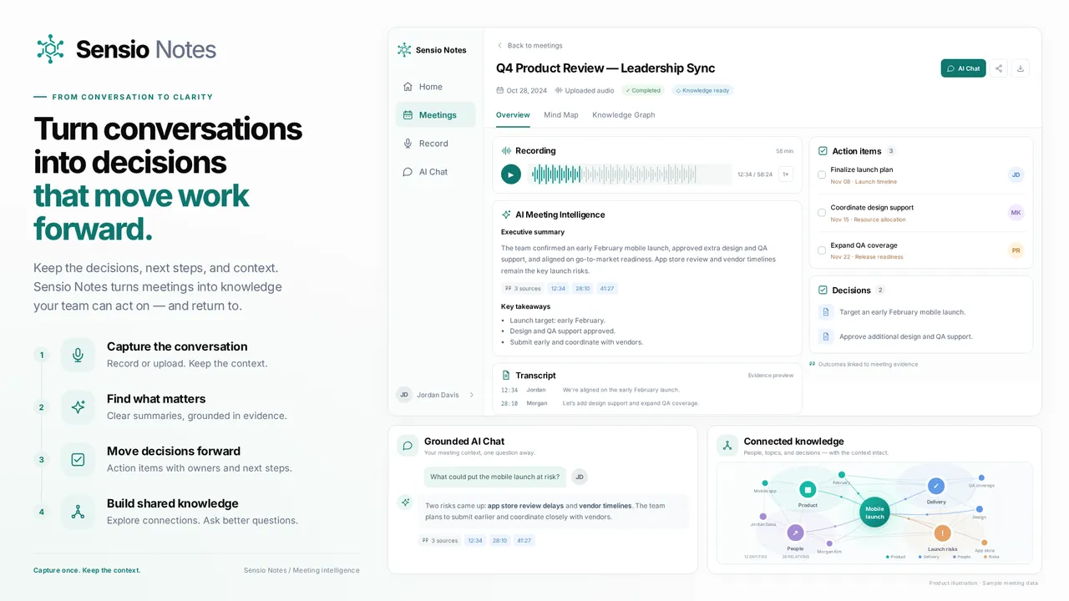Click the MK avatar on 'Coordinate design support'

[1016, 213]
